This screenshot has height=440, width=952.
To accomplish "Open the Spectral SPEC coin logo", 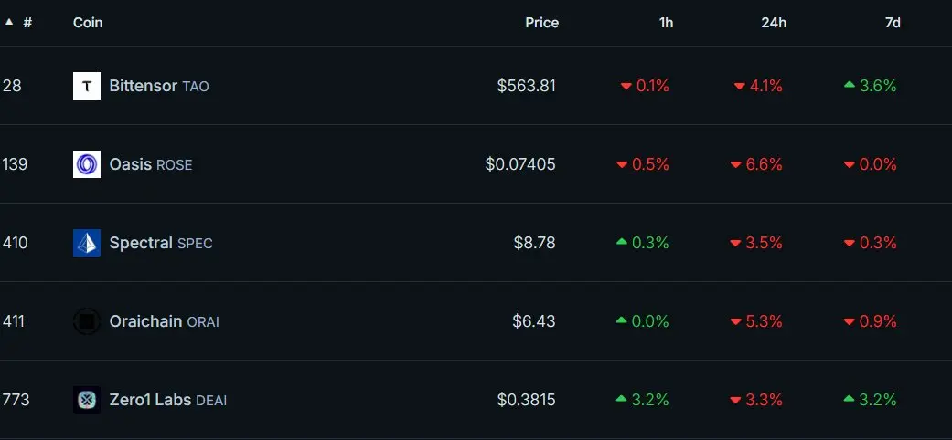I will [x=87, y=243].
